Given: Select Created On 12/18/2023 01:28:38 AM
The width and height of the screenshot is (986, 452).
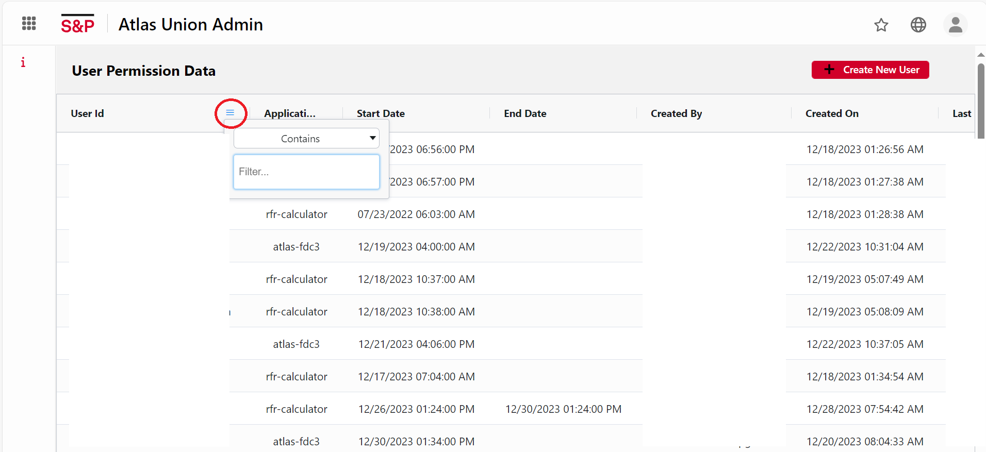Looking at the screenshot, I should coord(865,214).
